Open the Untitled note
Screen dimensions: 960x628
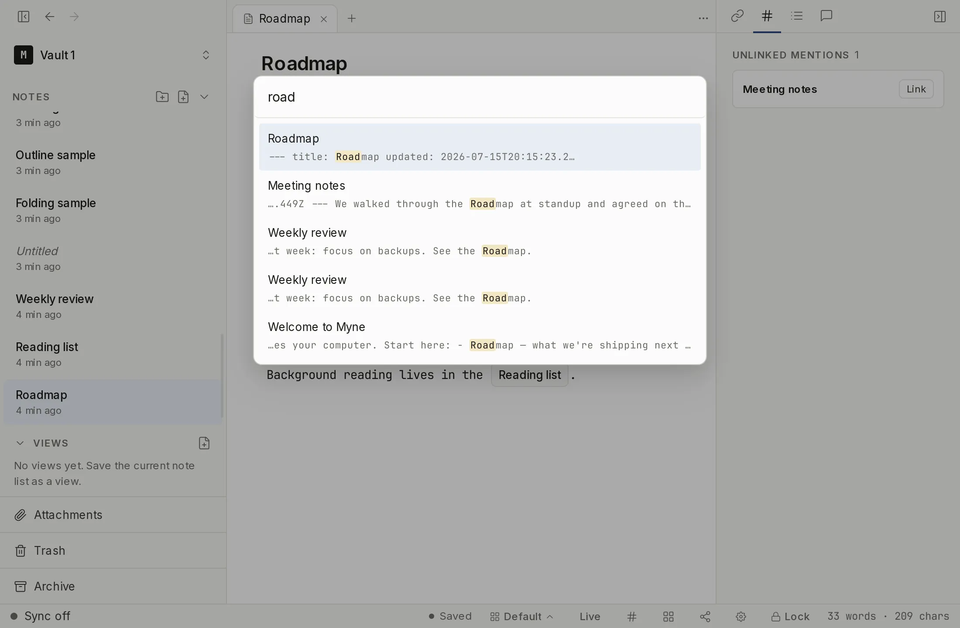[113, 258]
